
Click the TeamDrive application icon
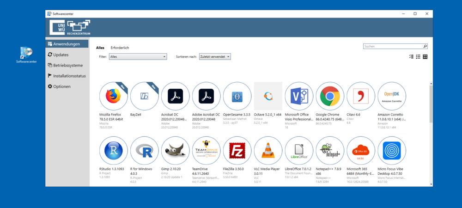point(206,151)
